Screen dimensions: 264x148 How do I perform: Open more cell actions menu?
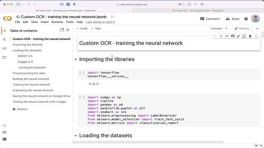(256, 36)
